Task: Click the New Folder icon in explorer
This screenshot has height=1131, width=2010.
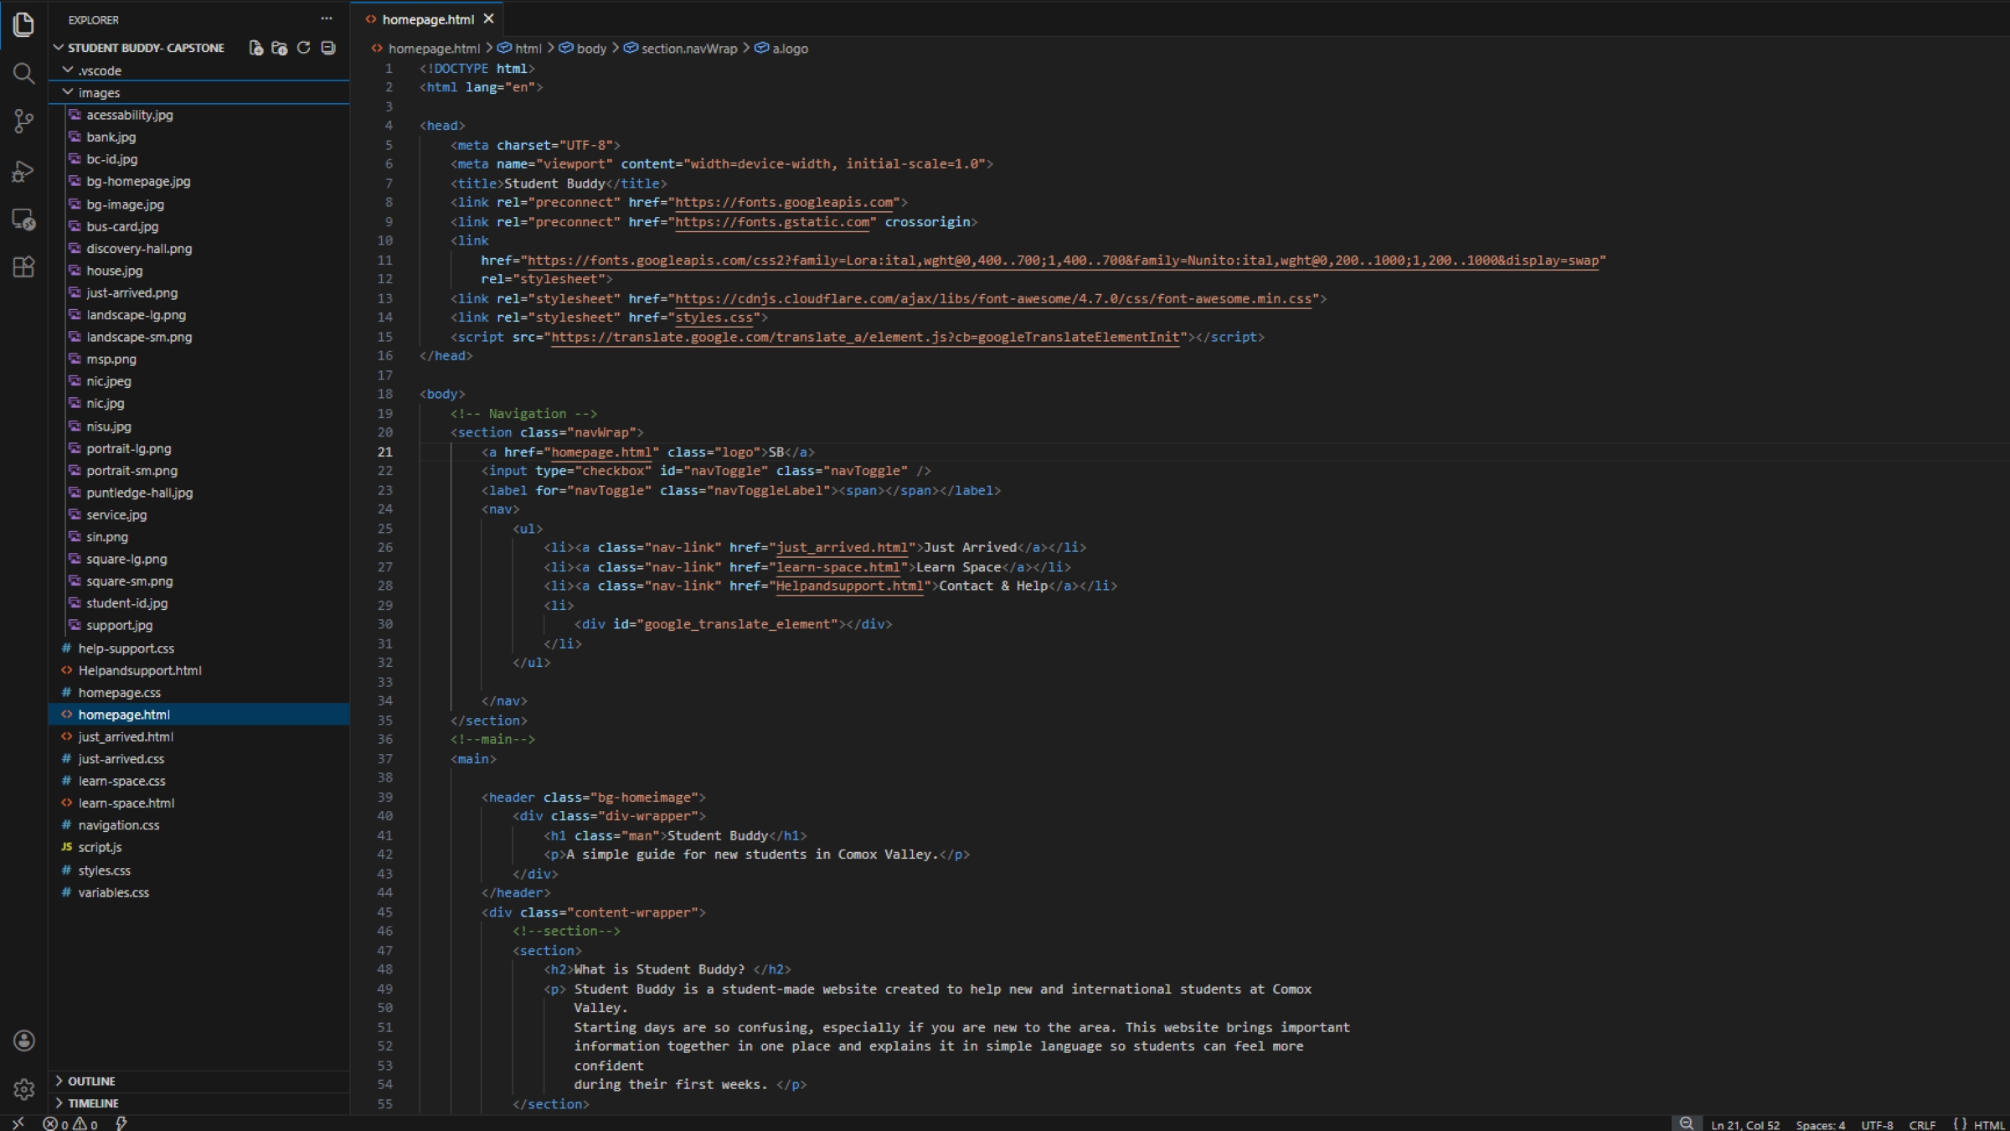Action: 280,48
